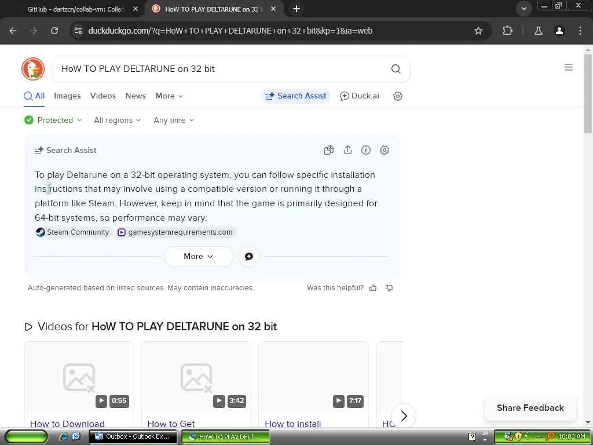Open the Search Assist info icon
This screenshot has height=445, width=593.
[366, 150]
